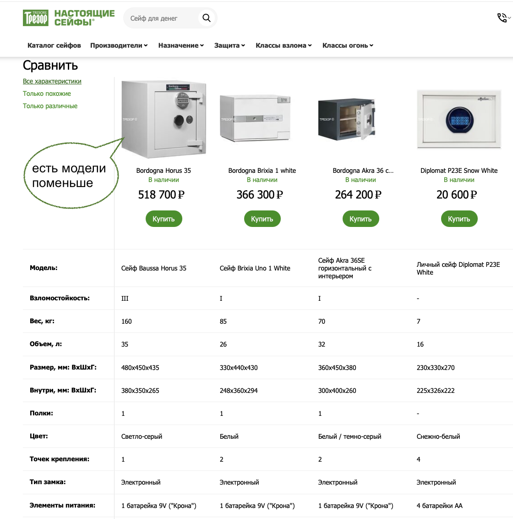The width and height of the screenshot is (513, 519).
Task: Open the Bordogna Horus 35 title link
Action: [164, 171]
